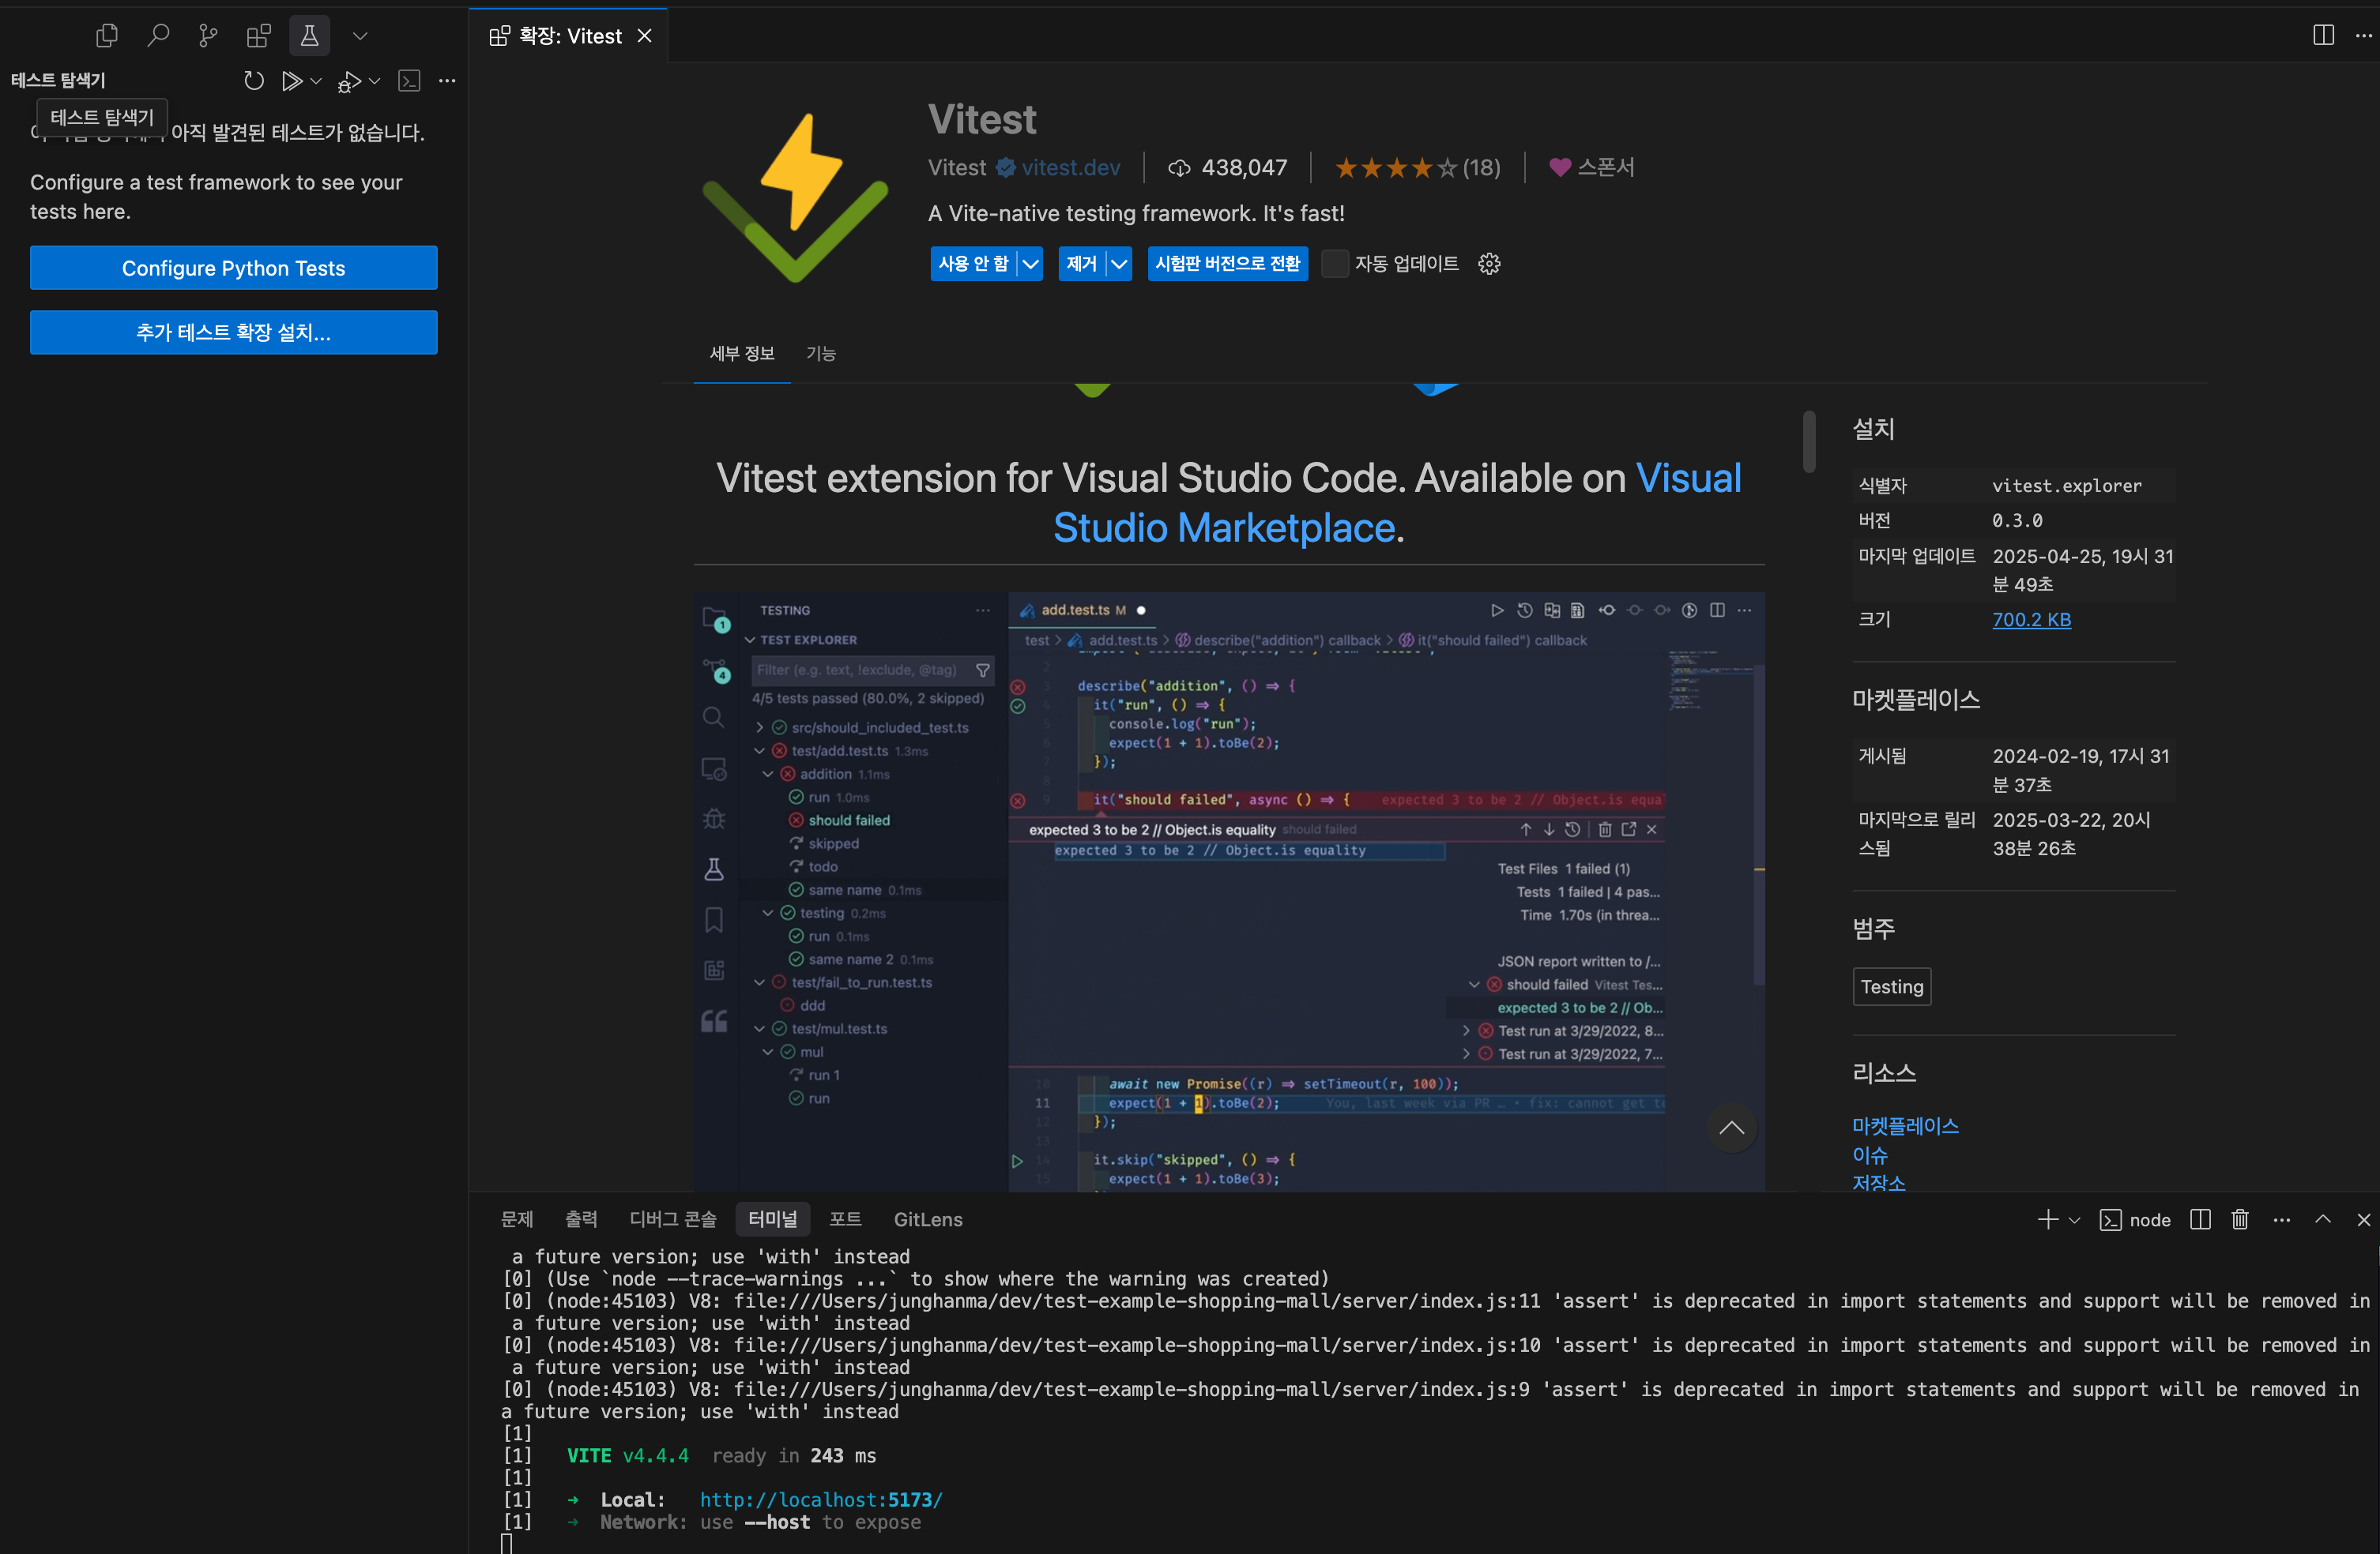The height and width of the screenshot is (1554, 2380).
Task: Close the bottom panel
Action: click(2363, 1219)
